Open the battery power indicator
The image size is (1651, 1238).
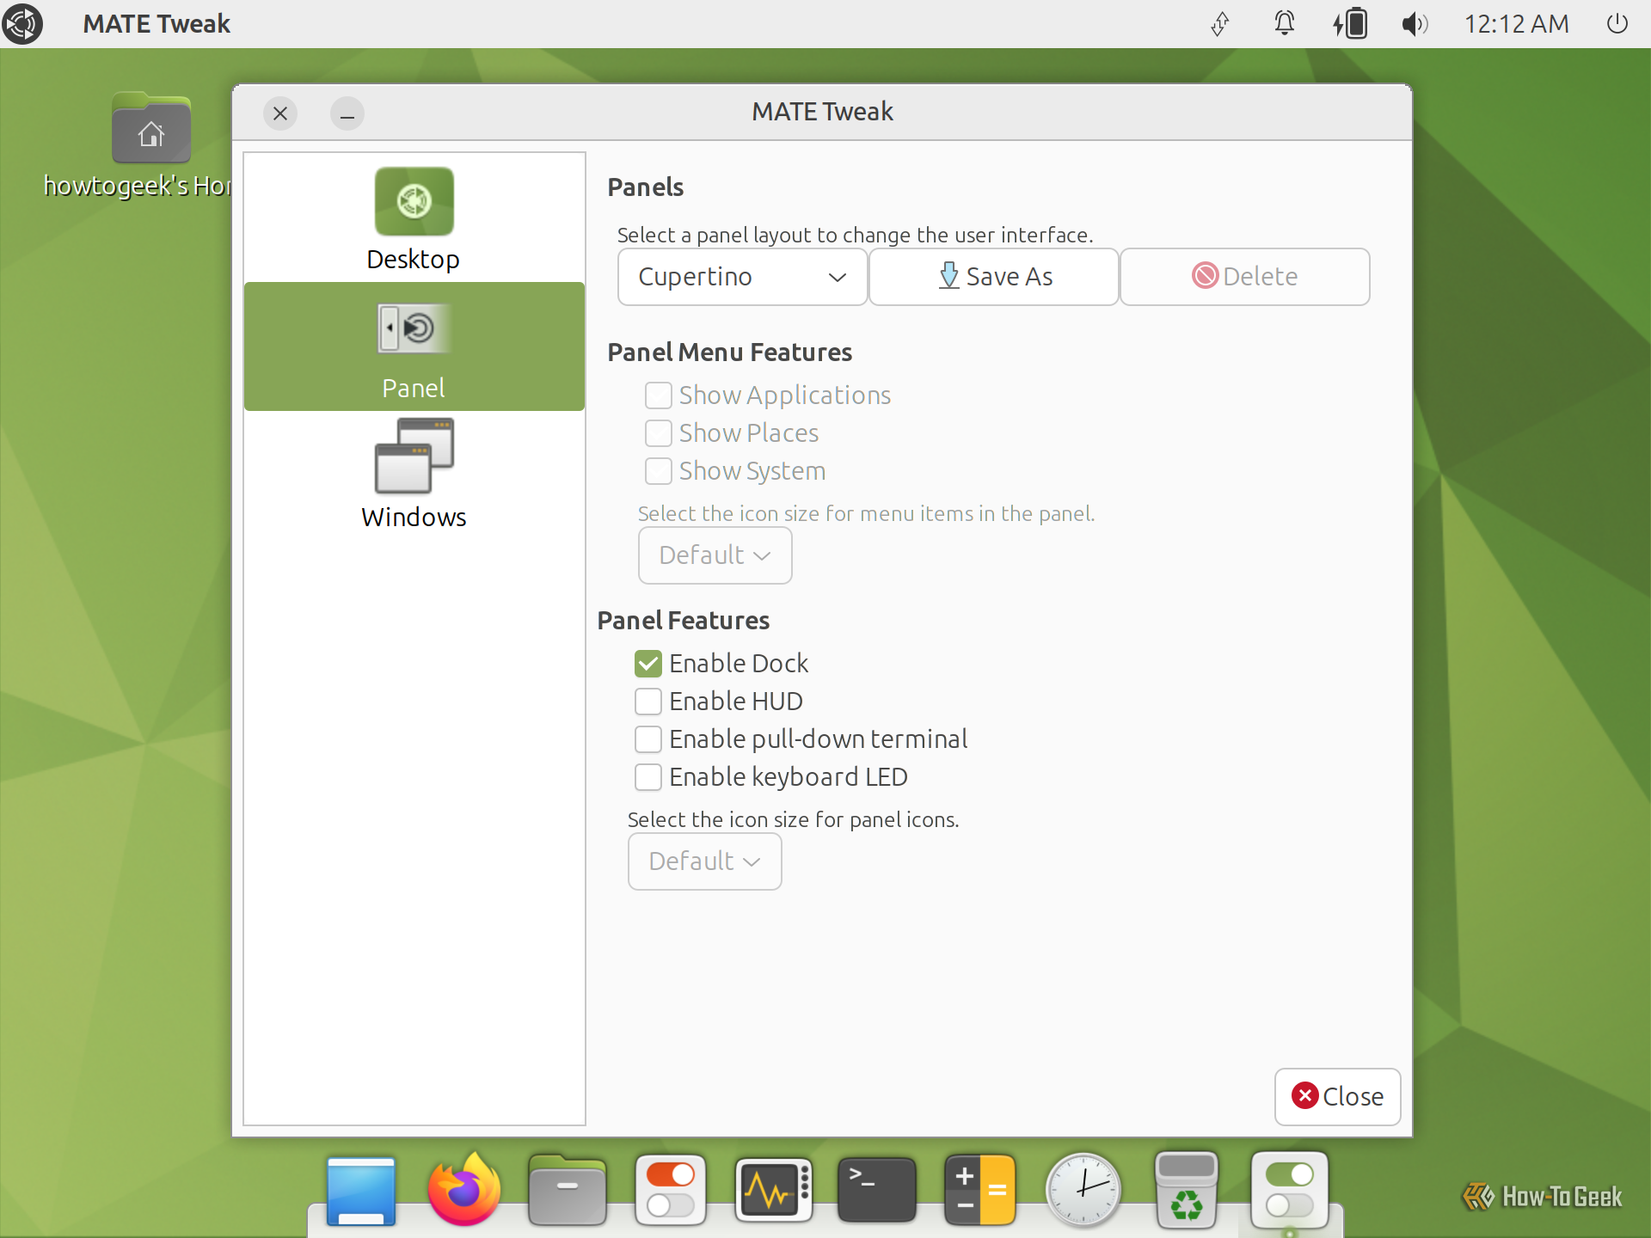(x=1349, y=23)
